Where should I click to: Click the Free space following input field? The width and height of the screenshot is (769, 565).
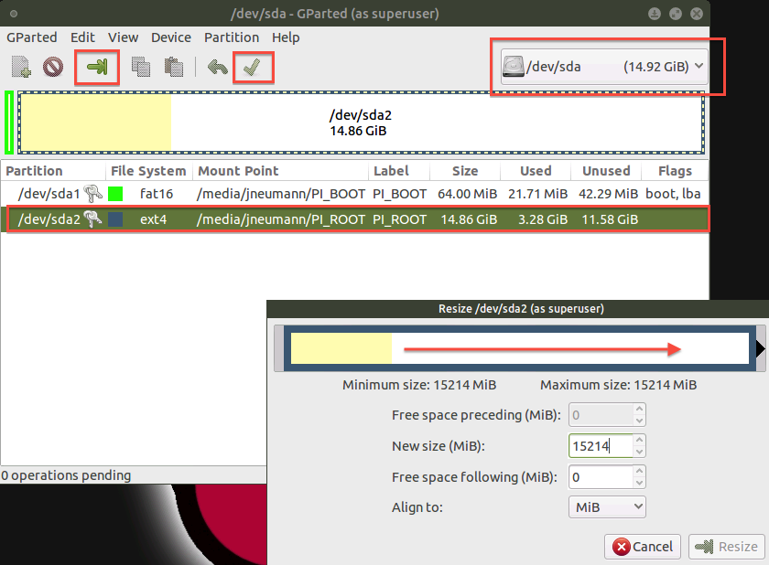601,477
